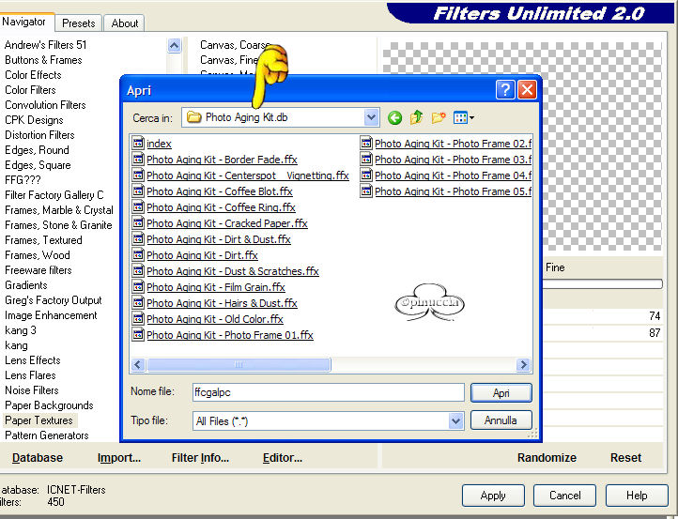
Task: Click the Reset button
Action: point(625,458)
